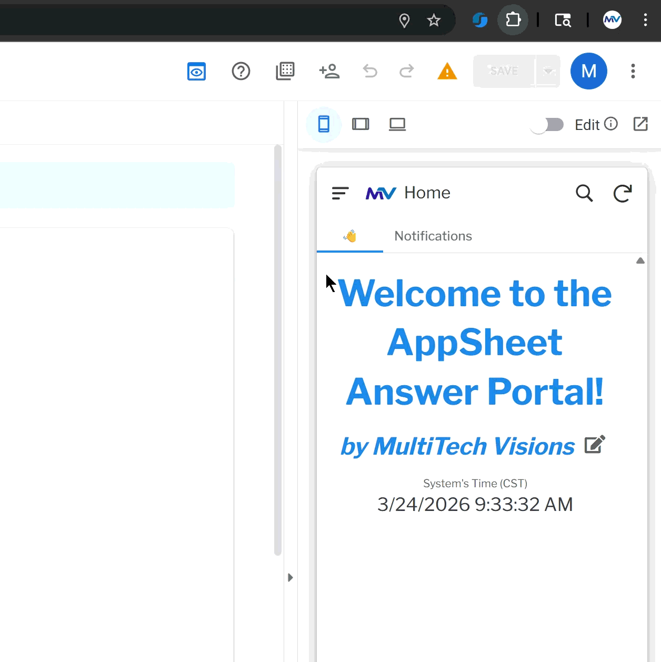Switch to the Notifications tab
This screenshot has width=661, height=662.
(433, 236)
